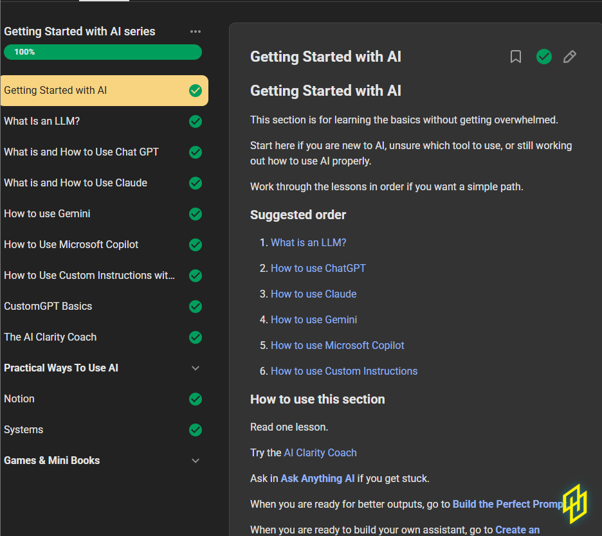Image resolution: width=602 pixels, height=536 pixels.
Task: Open the CustomGPT Basics lesson
Action: (x=48, y=306)
